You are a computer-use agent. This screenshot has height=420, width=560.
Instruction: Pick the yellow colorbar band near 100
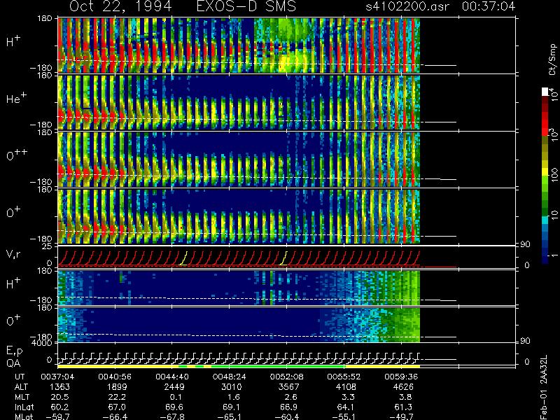pos(545,172)
